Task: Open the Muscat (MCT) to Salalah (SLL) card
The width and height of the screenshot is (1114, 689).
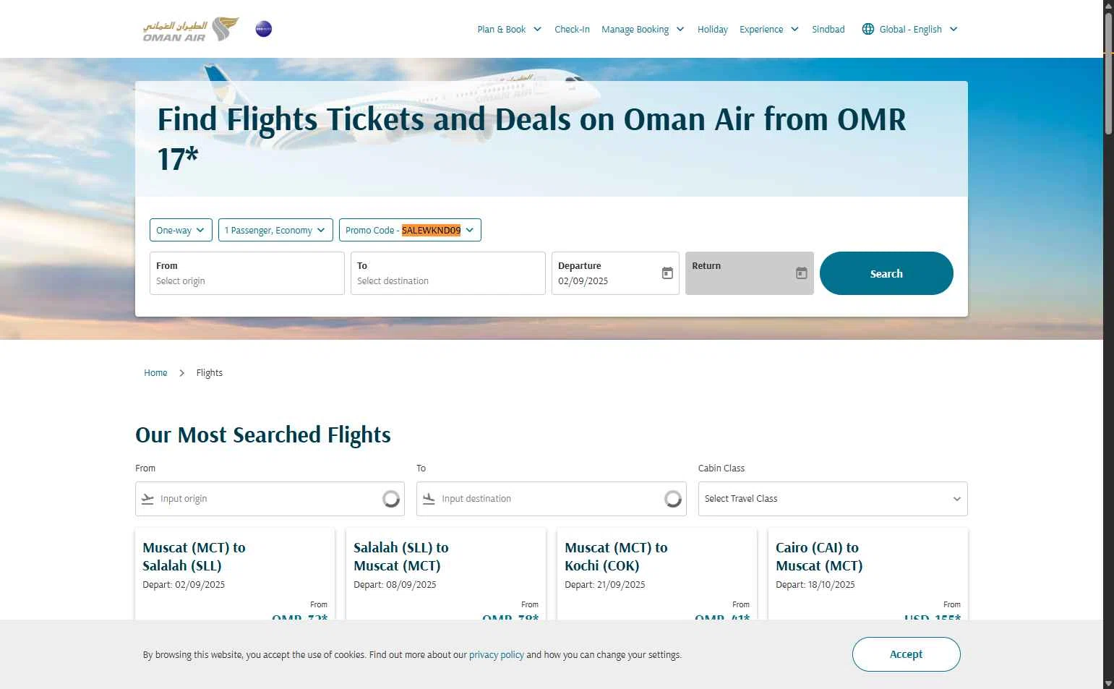Action: click(x=235, y=574)
